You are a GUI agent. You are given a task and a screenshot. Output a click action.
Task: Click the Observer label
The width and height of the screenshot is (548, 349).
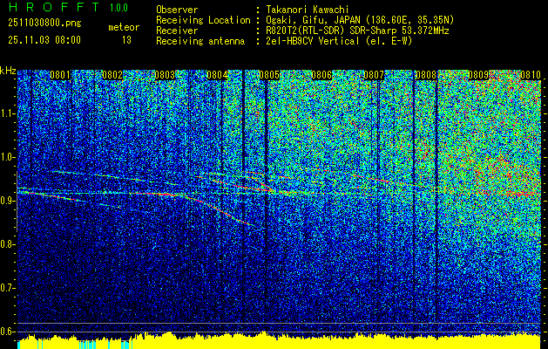pos(177,10)
